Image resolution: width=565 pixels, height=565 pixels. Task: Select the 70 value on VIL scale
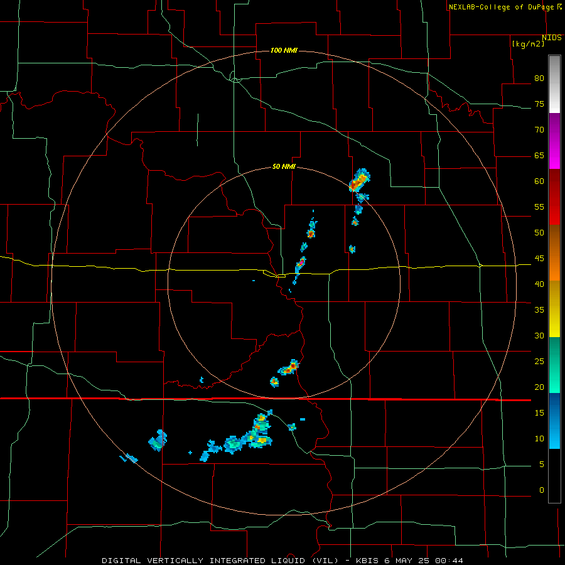coord(539,130)
